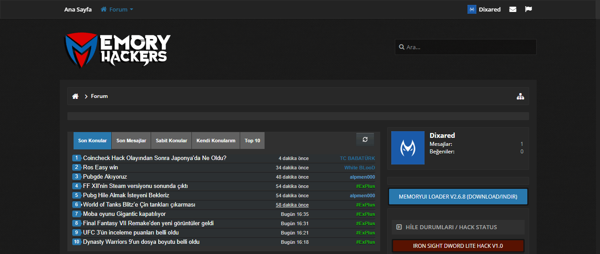This screenshot has height=254, width=600.
Task: Open the envelope messages icon
Action: click(x=513, y=9)
